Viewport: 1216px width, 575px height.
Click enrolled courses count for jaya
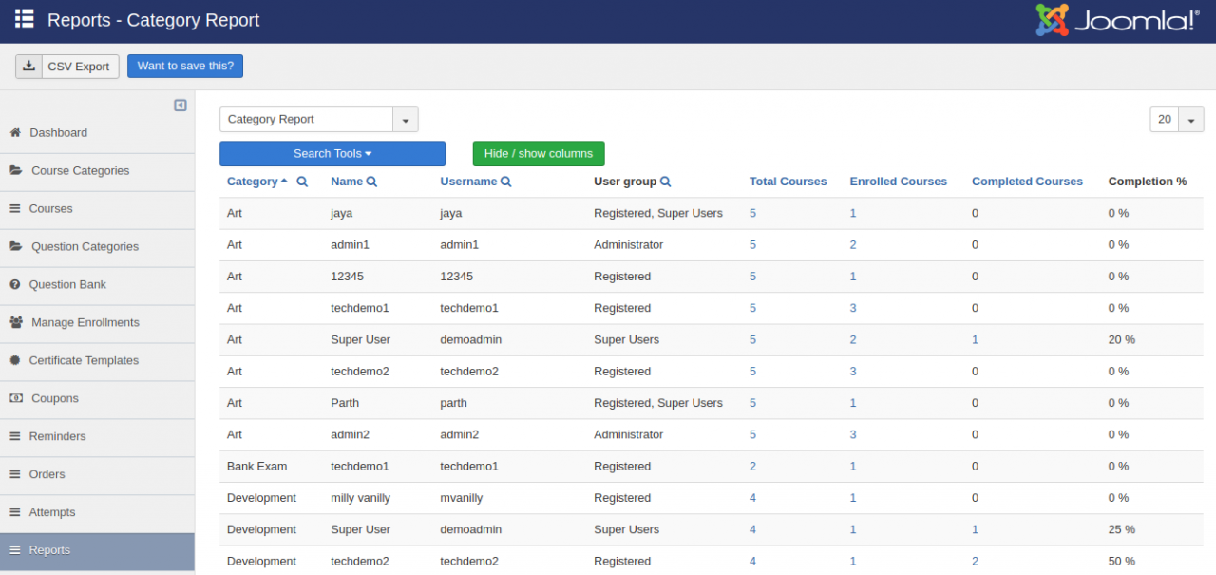853,214
